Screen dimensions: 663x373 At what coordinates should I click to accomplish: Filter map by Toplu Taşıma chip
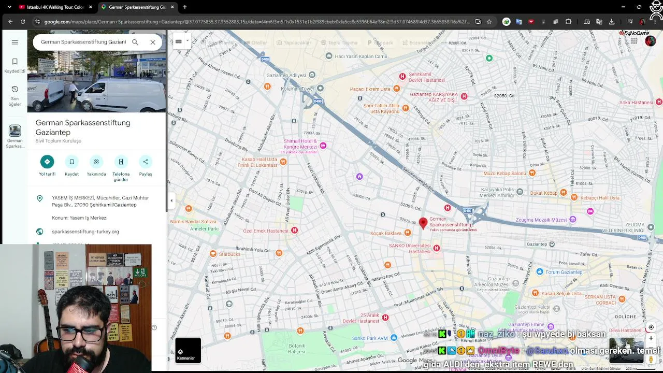click(339, 42)
